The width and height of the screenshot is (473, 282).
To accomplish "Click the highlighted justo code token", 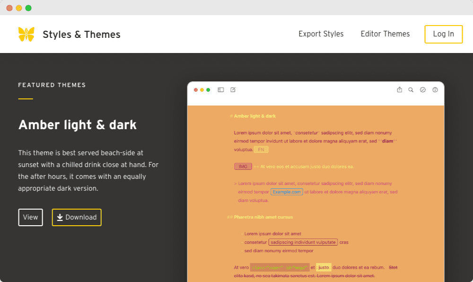I will (x=323, y=267).
